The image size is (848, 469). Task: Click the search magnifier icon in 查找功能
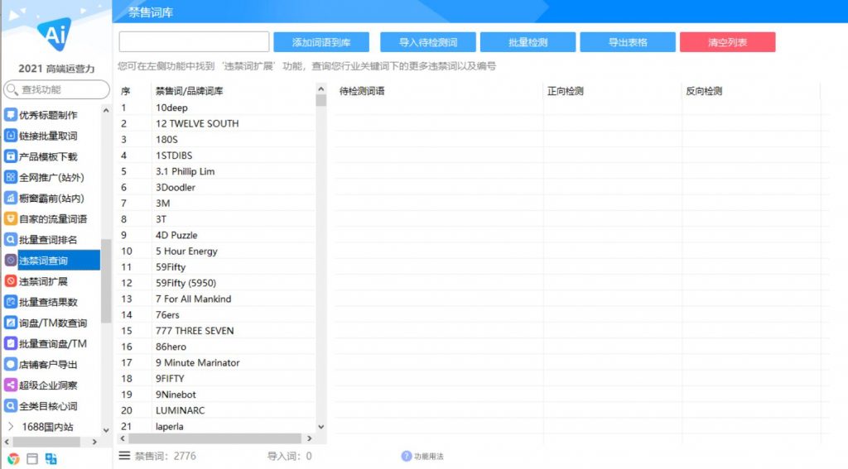point(12,89)
